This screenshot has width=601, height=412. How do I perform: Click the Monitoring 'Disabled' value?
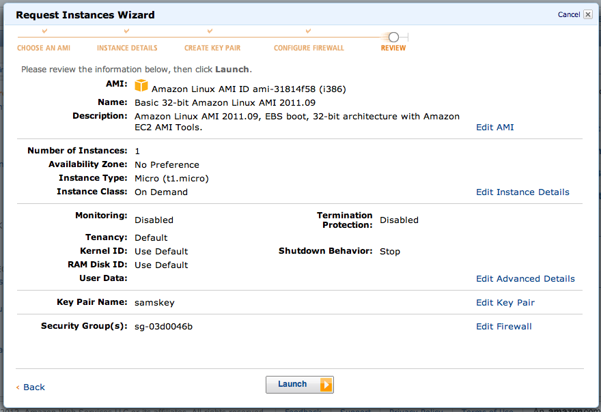click(x=154, y=220)
